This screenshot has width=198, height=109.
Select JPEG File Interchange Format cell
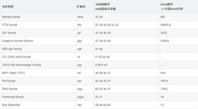coord(21,65)
